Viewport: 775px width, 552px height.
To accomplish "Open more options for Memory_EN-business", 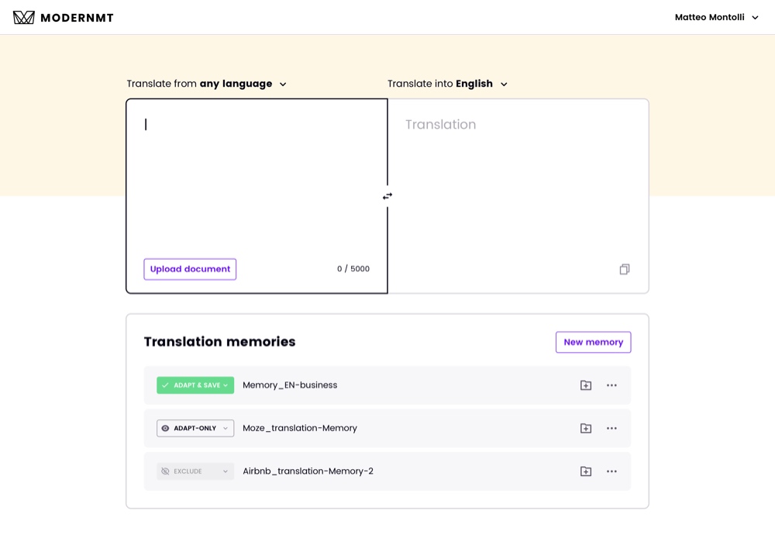I will tap(612, 385).
